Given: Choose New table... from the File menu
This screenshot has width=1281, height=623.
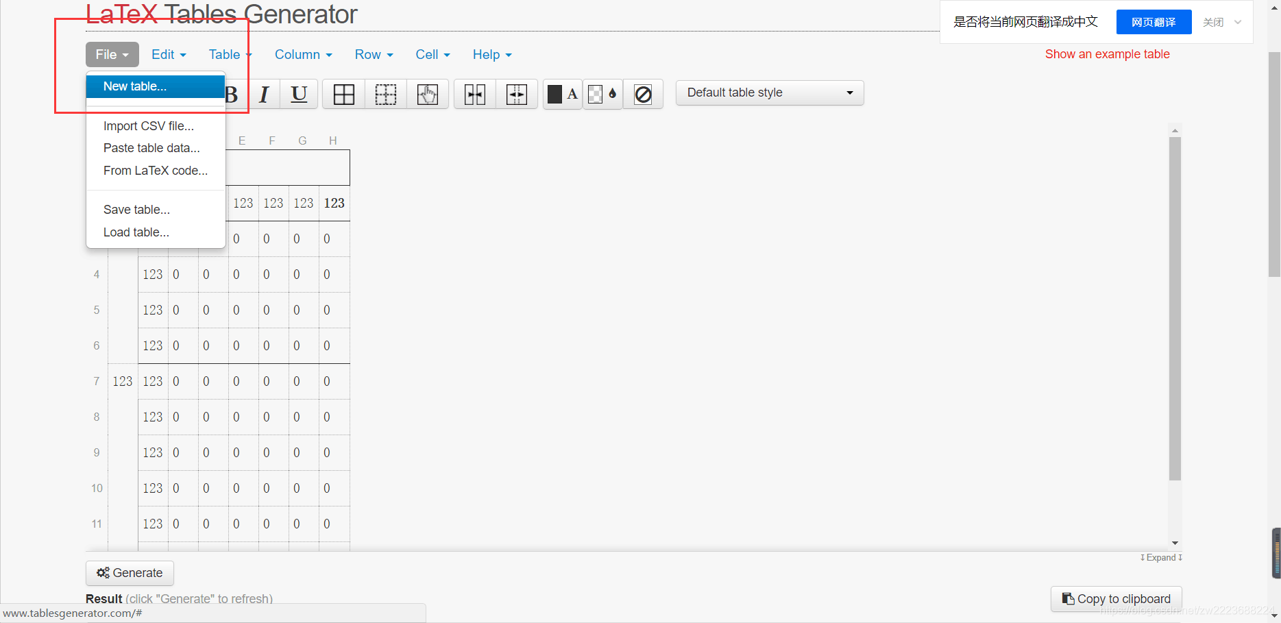Looking at the screenshot, I should (x=156, y=86).
